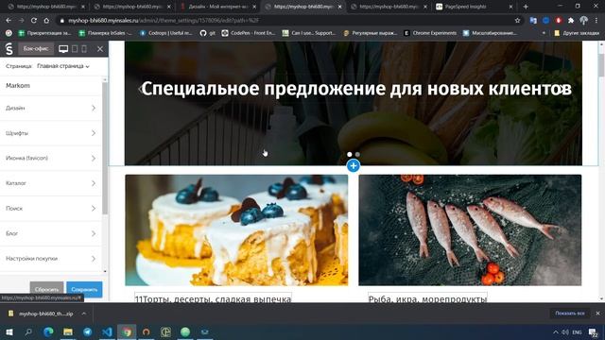Image resolution: width=605 pixels, height=340 pixels.
Task: Switch to the Дизайн - Мой интернет tab
Action: pos(218,7)
